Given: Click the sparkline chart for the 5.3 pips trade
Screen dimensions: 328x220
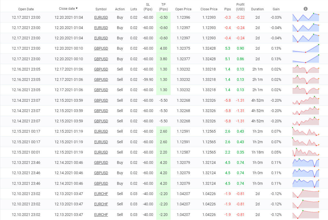Looking at the screenshot, I should coord(305,48).
